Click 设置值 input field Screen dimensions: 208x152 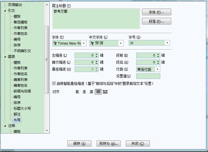tap(148, 76)
